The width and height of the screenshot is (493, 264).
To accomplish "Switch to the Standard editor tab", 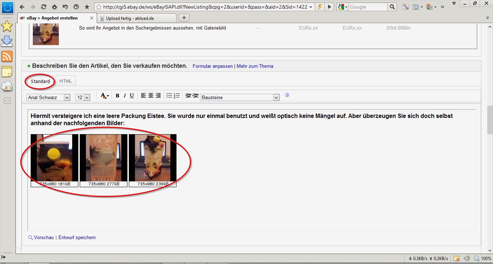I will pos(40,81).
